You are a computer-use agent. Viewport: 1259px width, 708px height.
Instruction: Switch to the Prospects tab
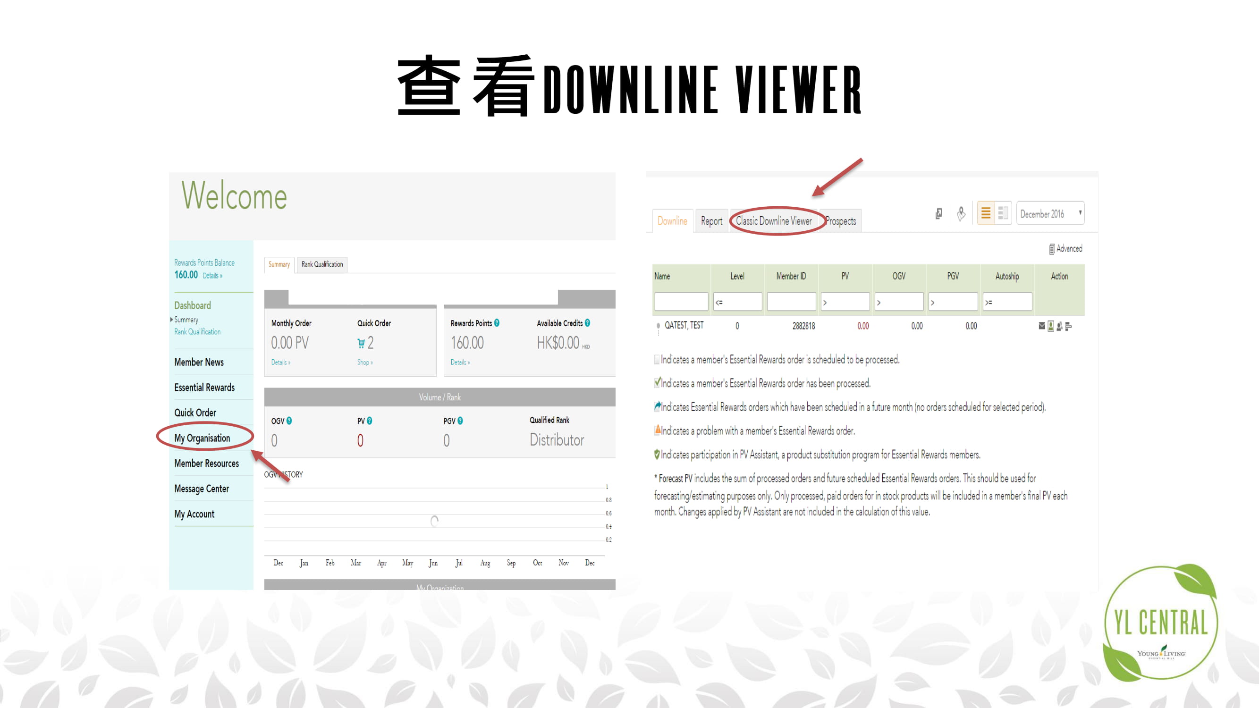coord(841,221)
